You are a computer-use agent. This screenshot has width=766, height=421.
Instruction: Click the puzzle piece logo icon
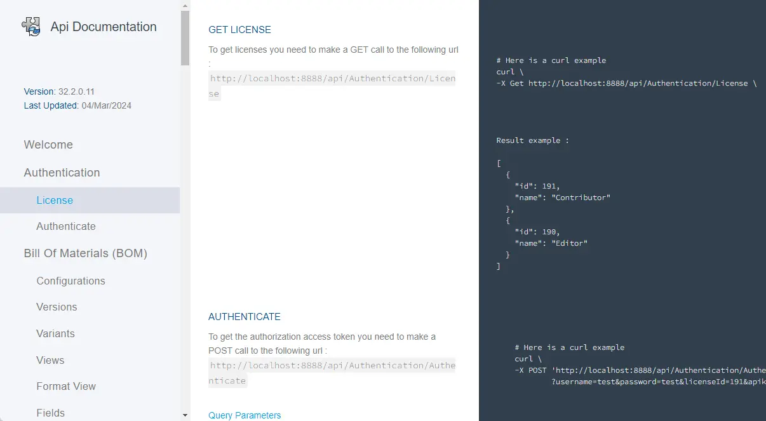(31, 27)
